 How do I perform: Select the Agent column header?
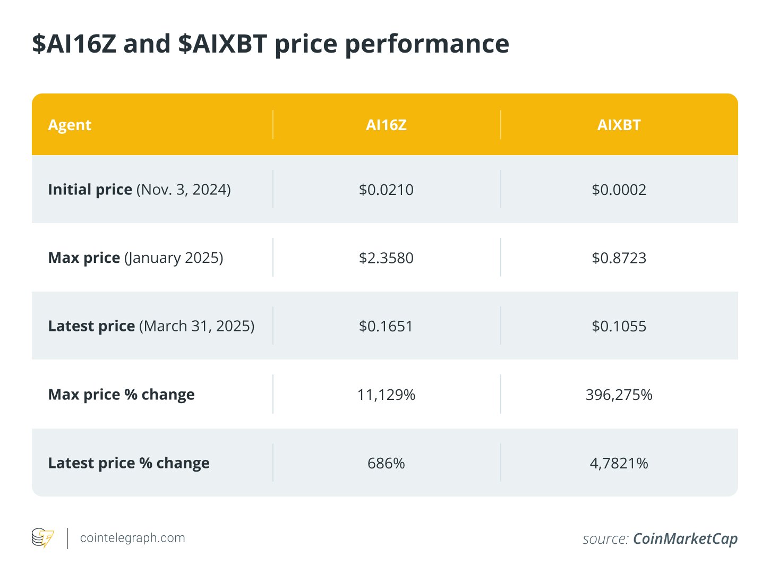click(70, 125)
